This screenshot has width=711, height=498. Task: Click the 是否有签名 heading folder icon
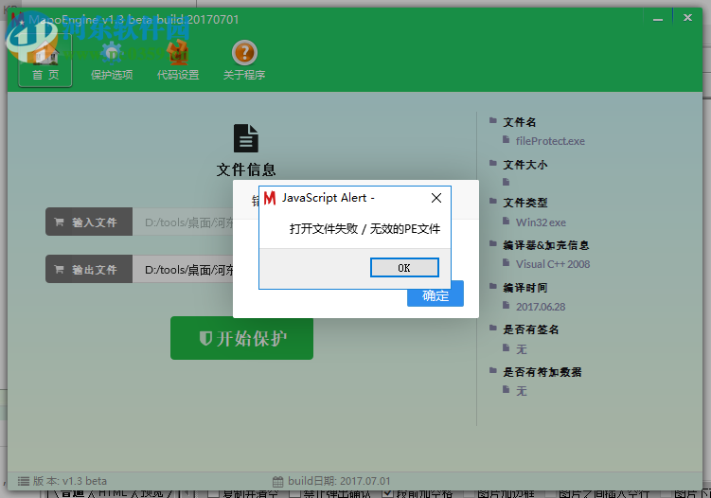493,329
